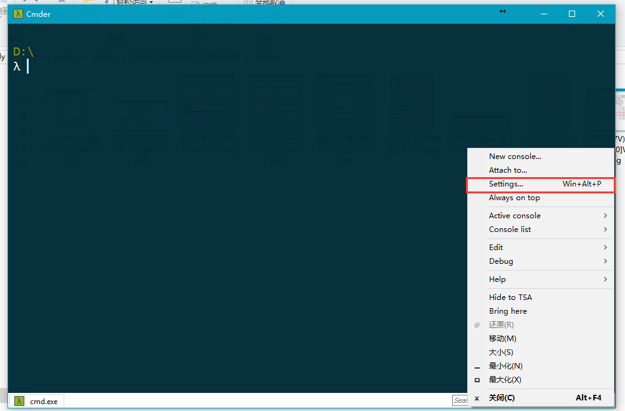
Task: Expand the Help submenu
Action: click(x=541, y=279)
